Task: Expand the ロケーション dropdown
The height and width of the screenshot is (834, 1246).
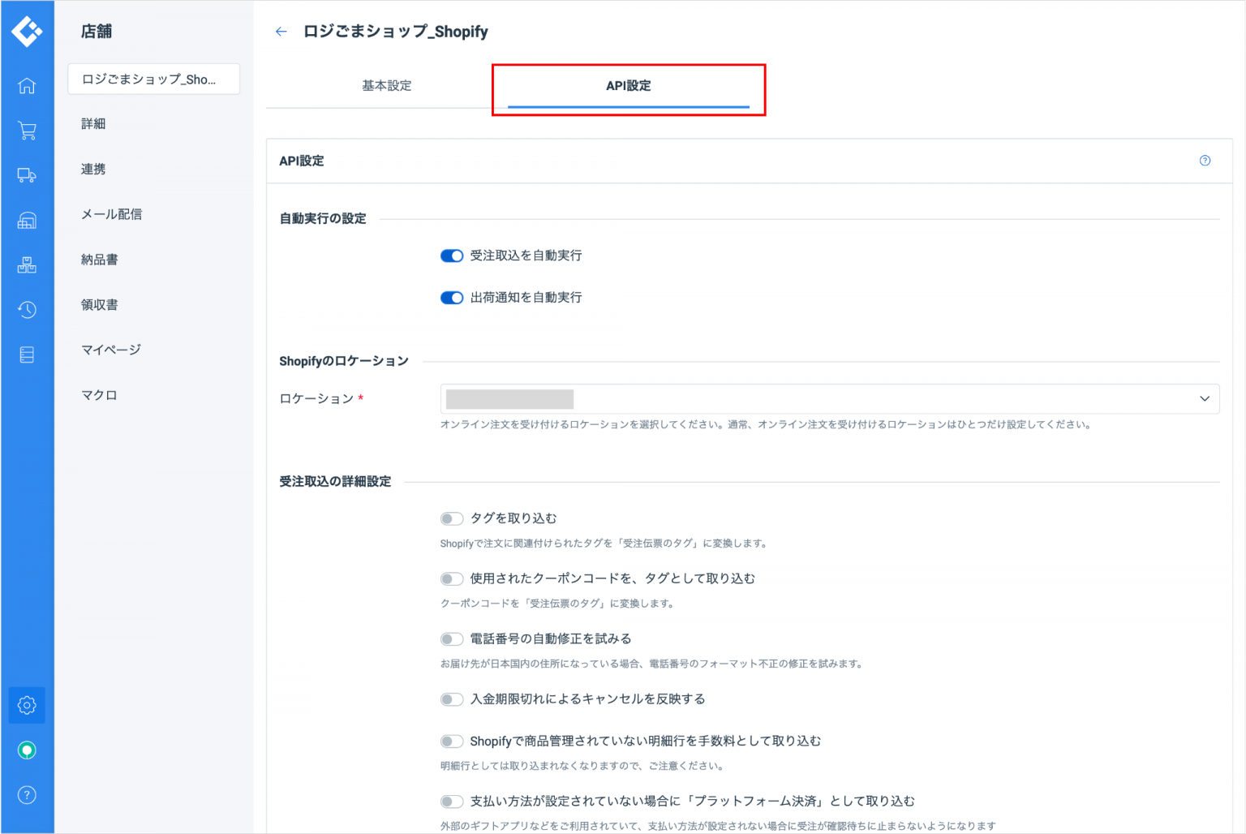Action: tap(829, 398)
